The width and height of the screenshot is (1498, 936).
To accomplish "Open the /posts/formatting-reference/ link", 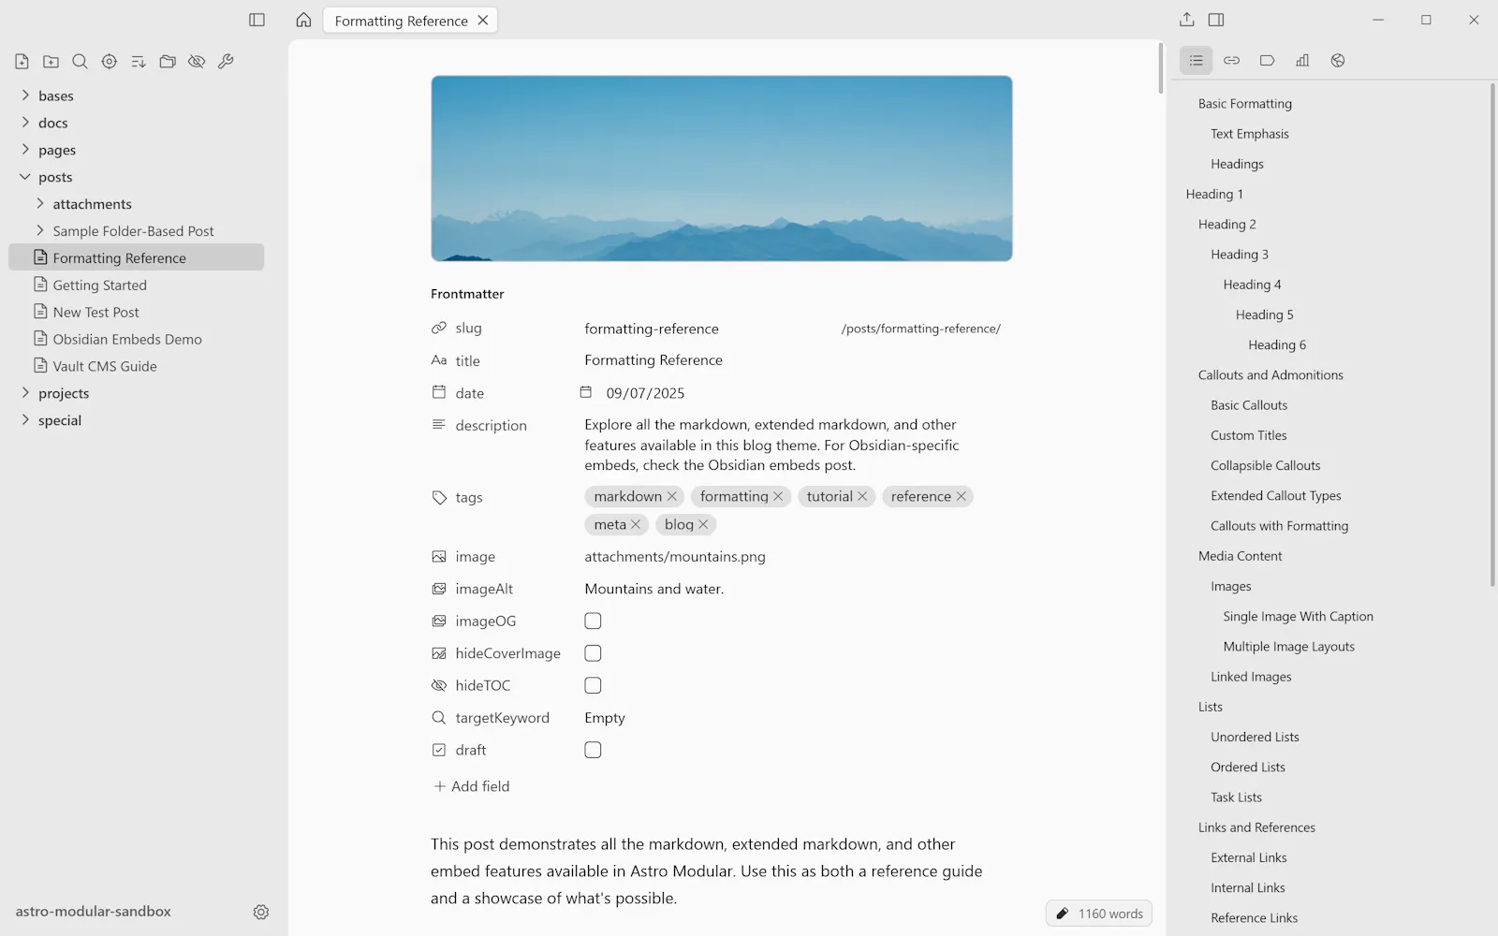I will pos(921,329).
